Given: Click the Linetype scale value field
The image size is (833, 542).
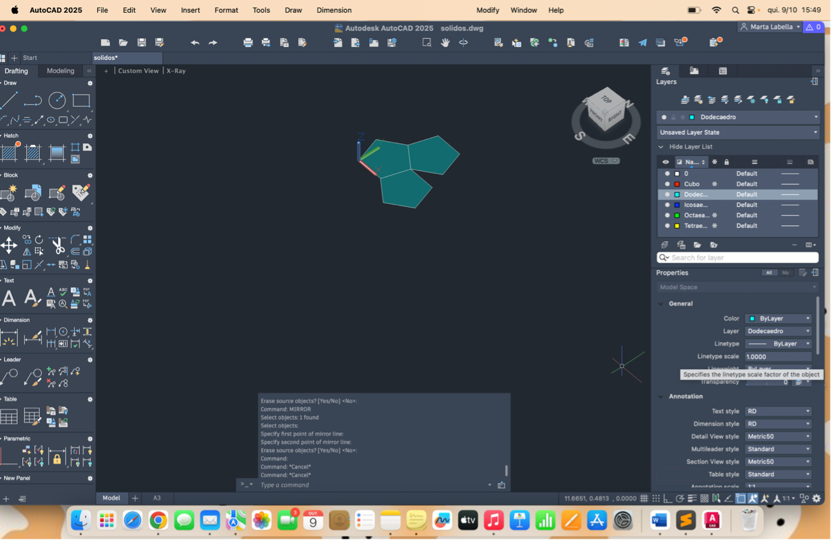Looking at the screenshot, I should (779, 358).
